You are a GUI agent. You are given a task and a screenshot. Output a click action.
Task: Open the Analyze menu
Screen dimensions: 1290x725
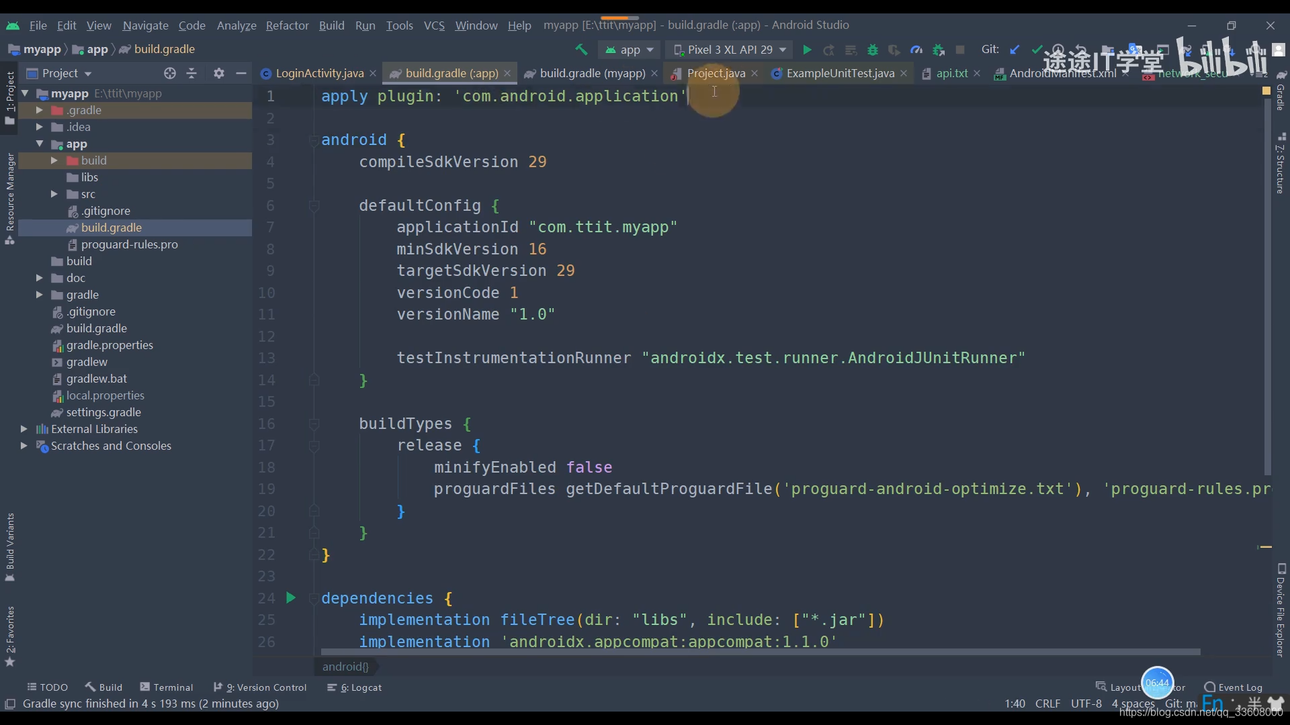point(236,26)
